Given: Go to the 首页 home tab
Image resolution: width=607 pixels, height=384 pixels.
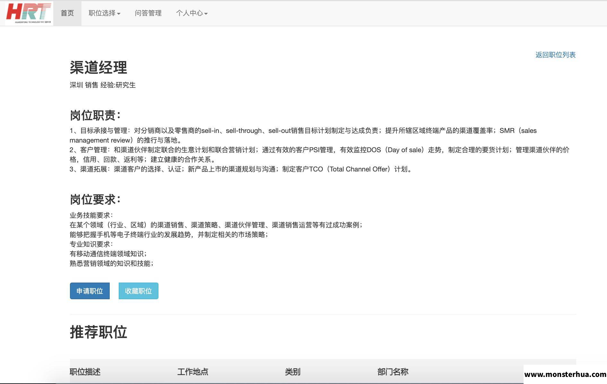Looking at the screenshot, I should [67, 13].
